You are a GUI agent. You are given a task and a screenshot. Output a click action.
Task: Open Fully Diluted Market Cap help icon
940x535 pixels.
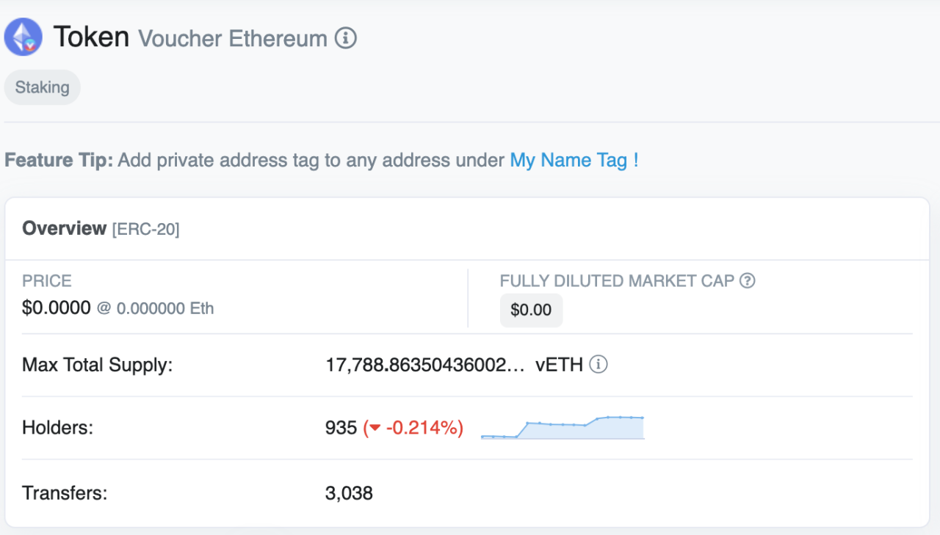point(747,281)
